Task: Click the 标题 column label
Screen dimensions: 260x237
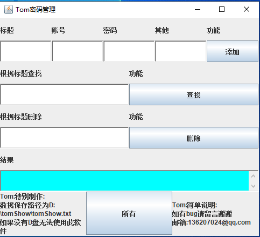Action: click(x=7, y=30)
